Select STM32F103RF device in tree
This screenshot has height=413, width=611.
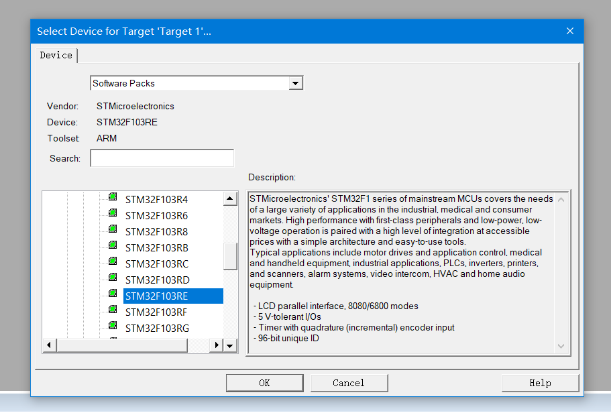[x=156, y=312]
